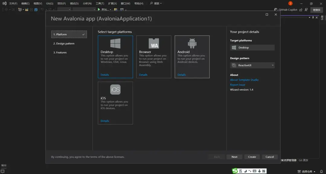The image size is (326, 174).
Task: Click the Next button
Action: tap(234, 157)
